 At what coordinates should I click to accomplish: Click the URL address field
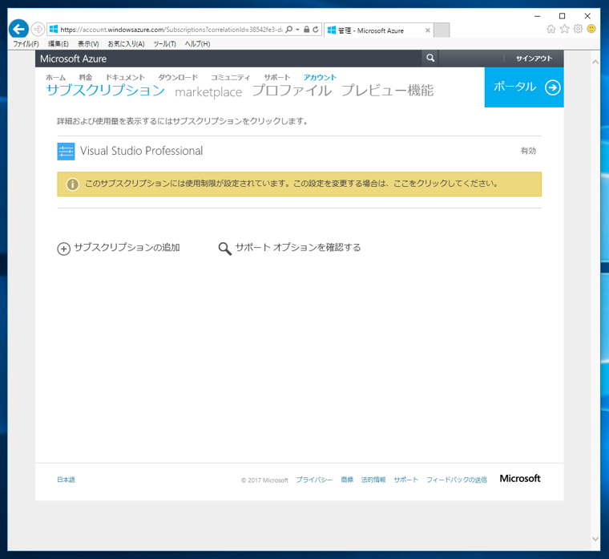click(x=171, y=30)
